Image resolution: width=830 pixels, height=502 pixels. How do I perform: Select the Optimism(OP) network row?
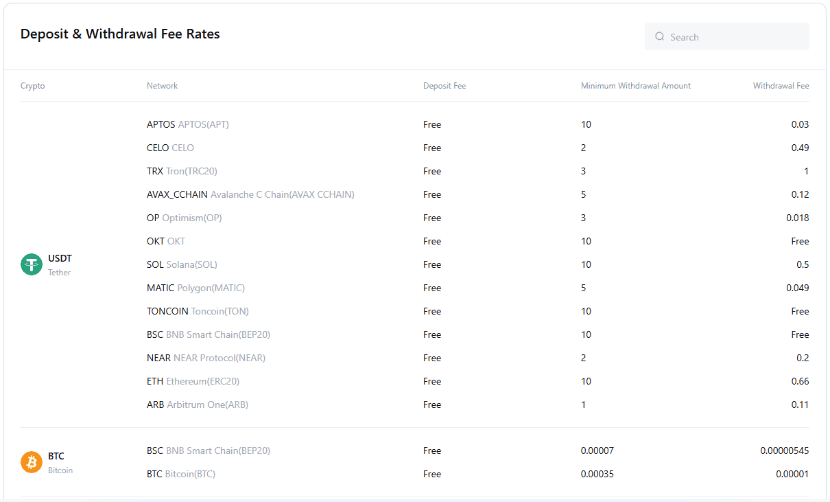(x=185, y=218)
